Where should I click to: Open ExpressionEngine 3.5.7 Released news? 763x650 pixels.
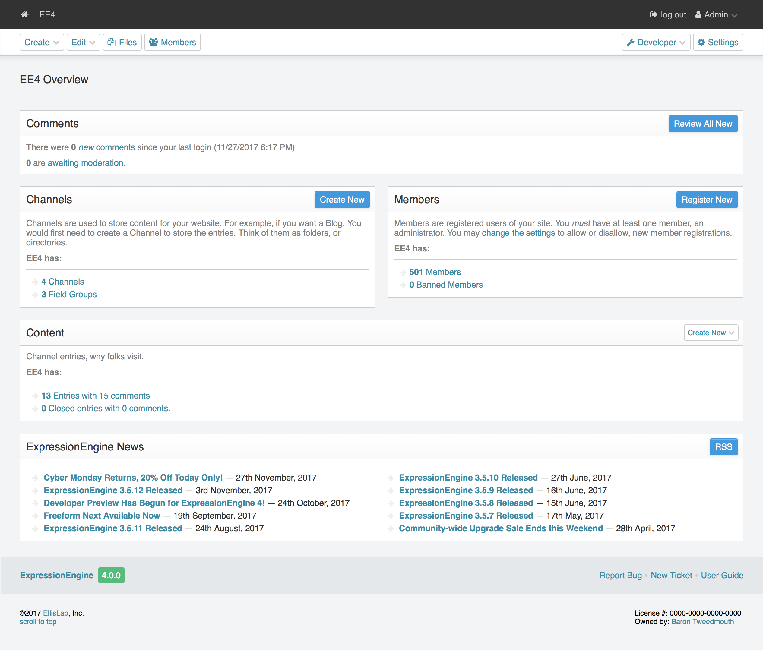[x=466, y=516]
